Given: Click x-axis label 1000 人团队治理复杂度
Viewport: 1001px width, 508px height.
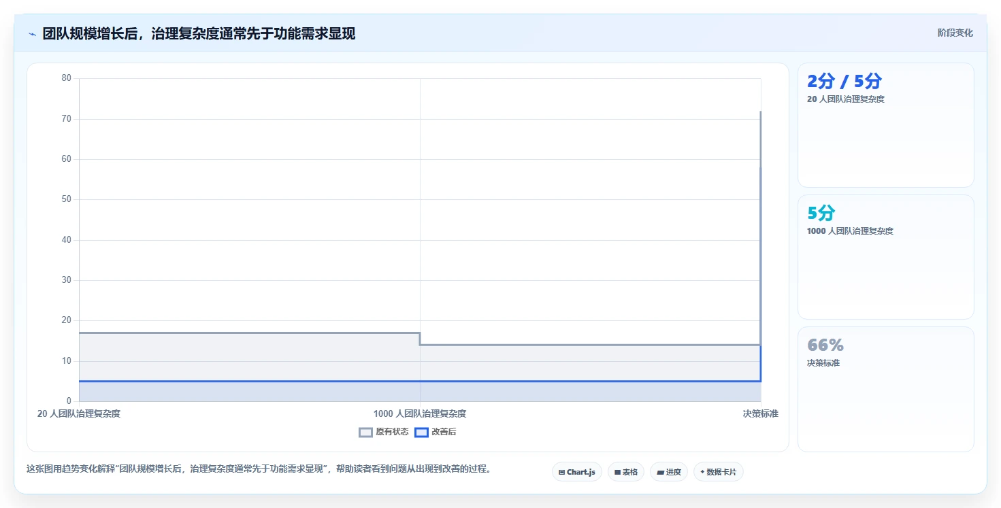Looking at the screenshot, I should (420, 413).
